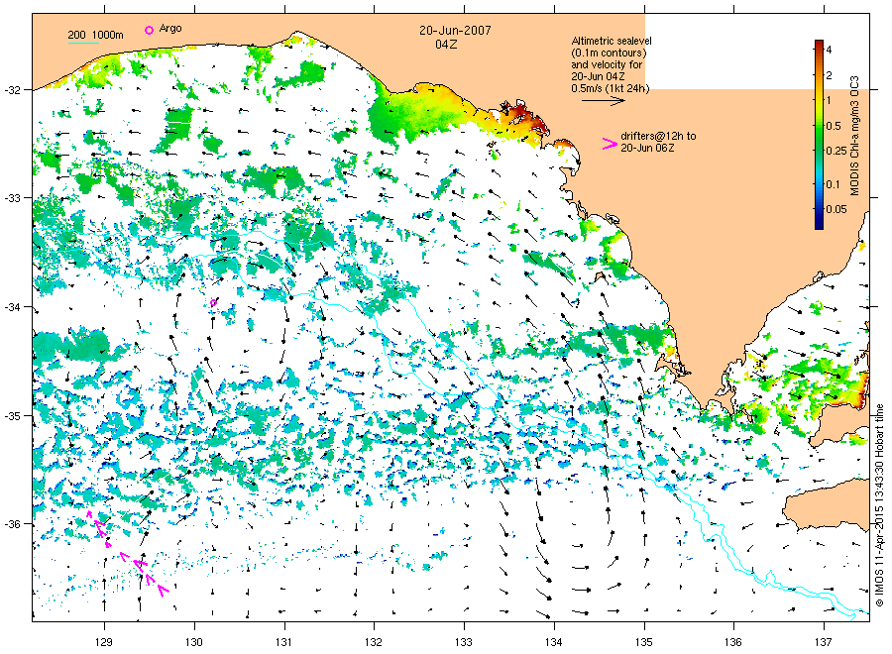Click the 'Altimetric sealevel' legend text
The image size is (892, 654).
coord(612,41)
